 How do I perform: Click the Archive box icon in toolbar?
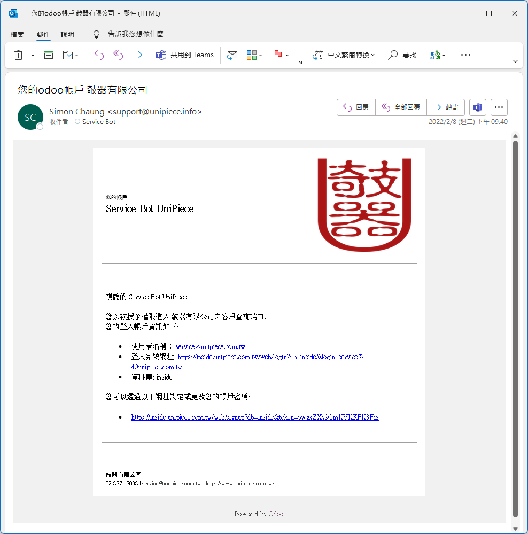[49, 55]
